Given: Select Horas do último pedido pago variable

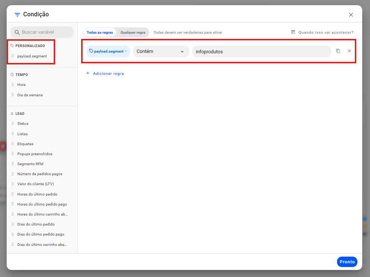Looking at the screenshot, I should 42,204.
